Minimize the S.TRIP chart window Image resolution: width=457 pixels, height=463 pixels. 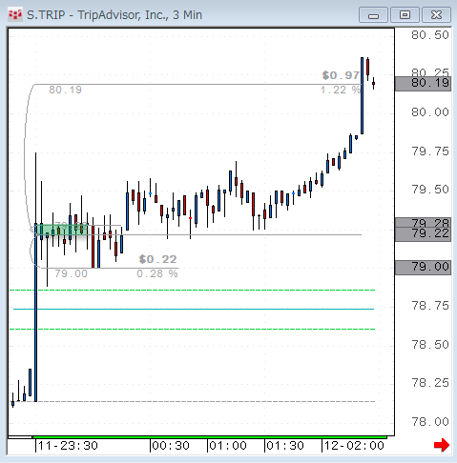373,15
